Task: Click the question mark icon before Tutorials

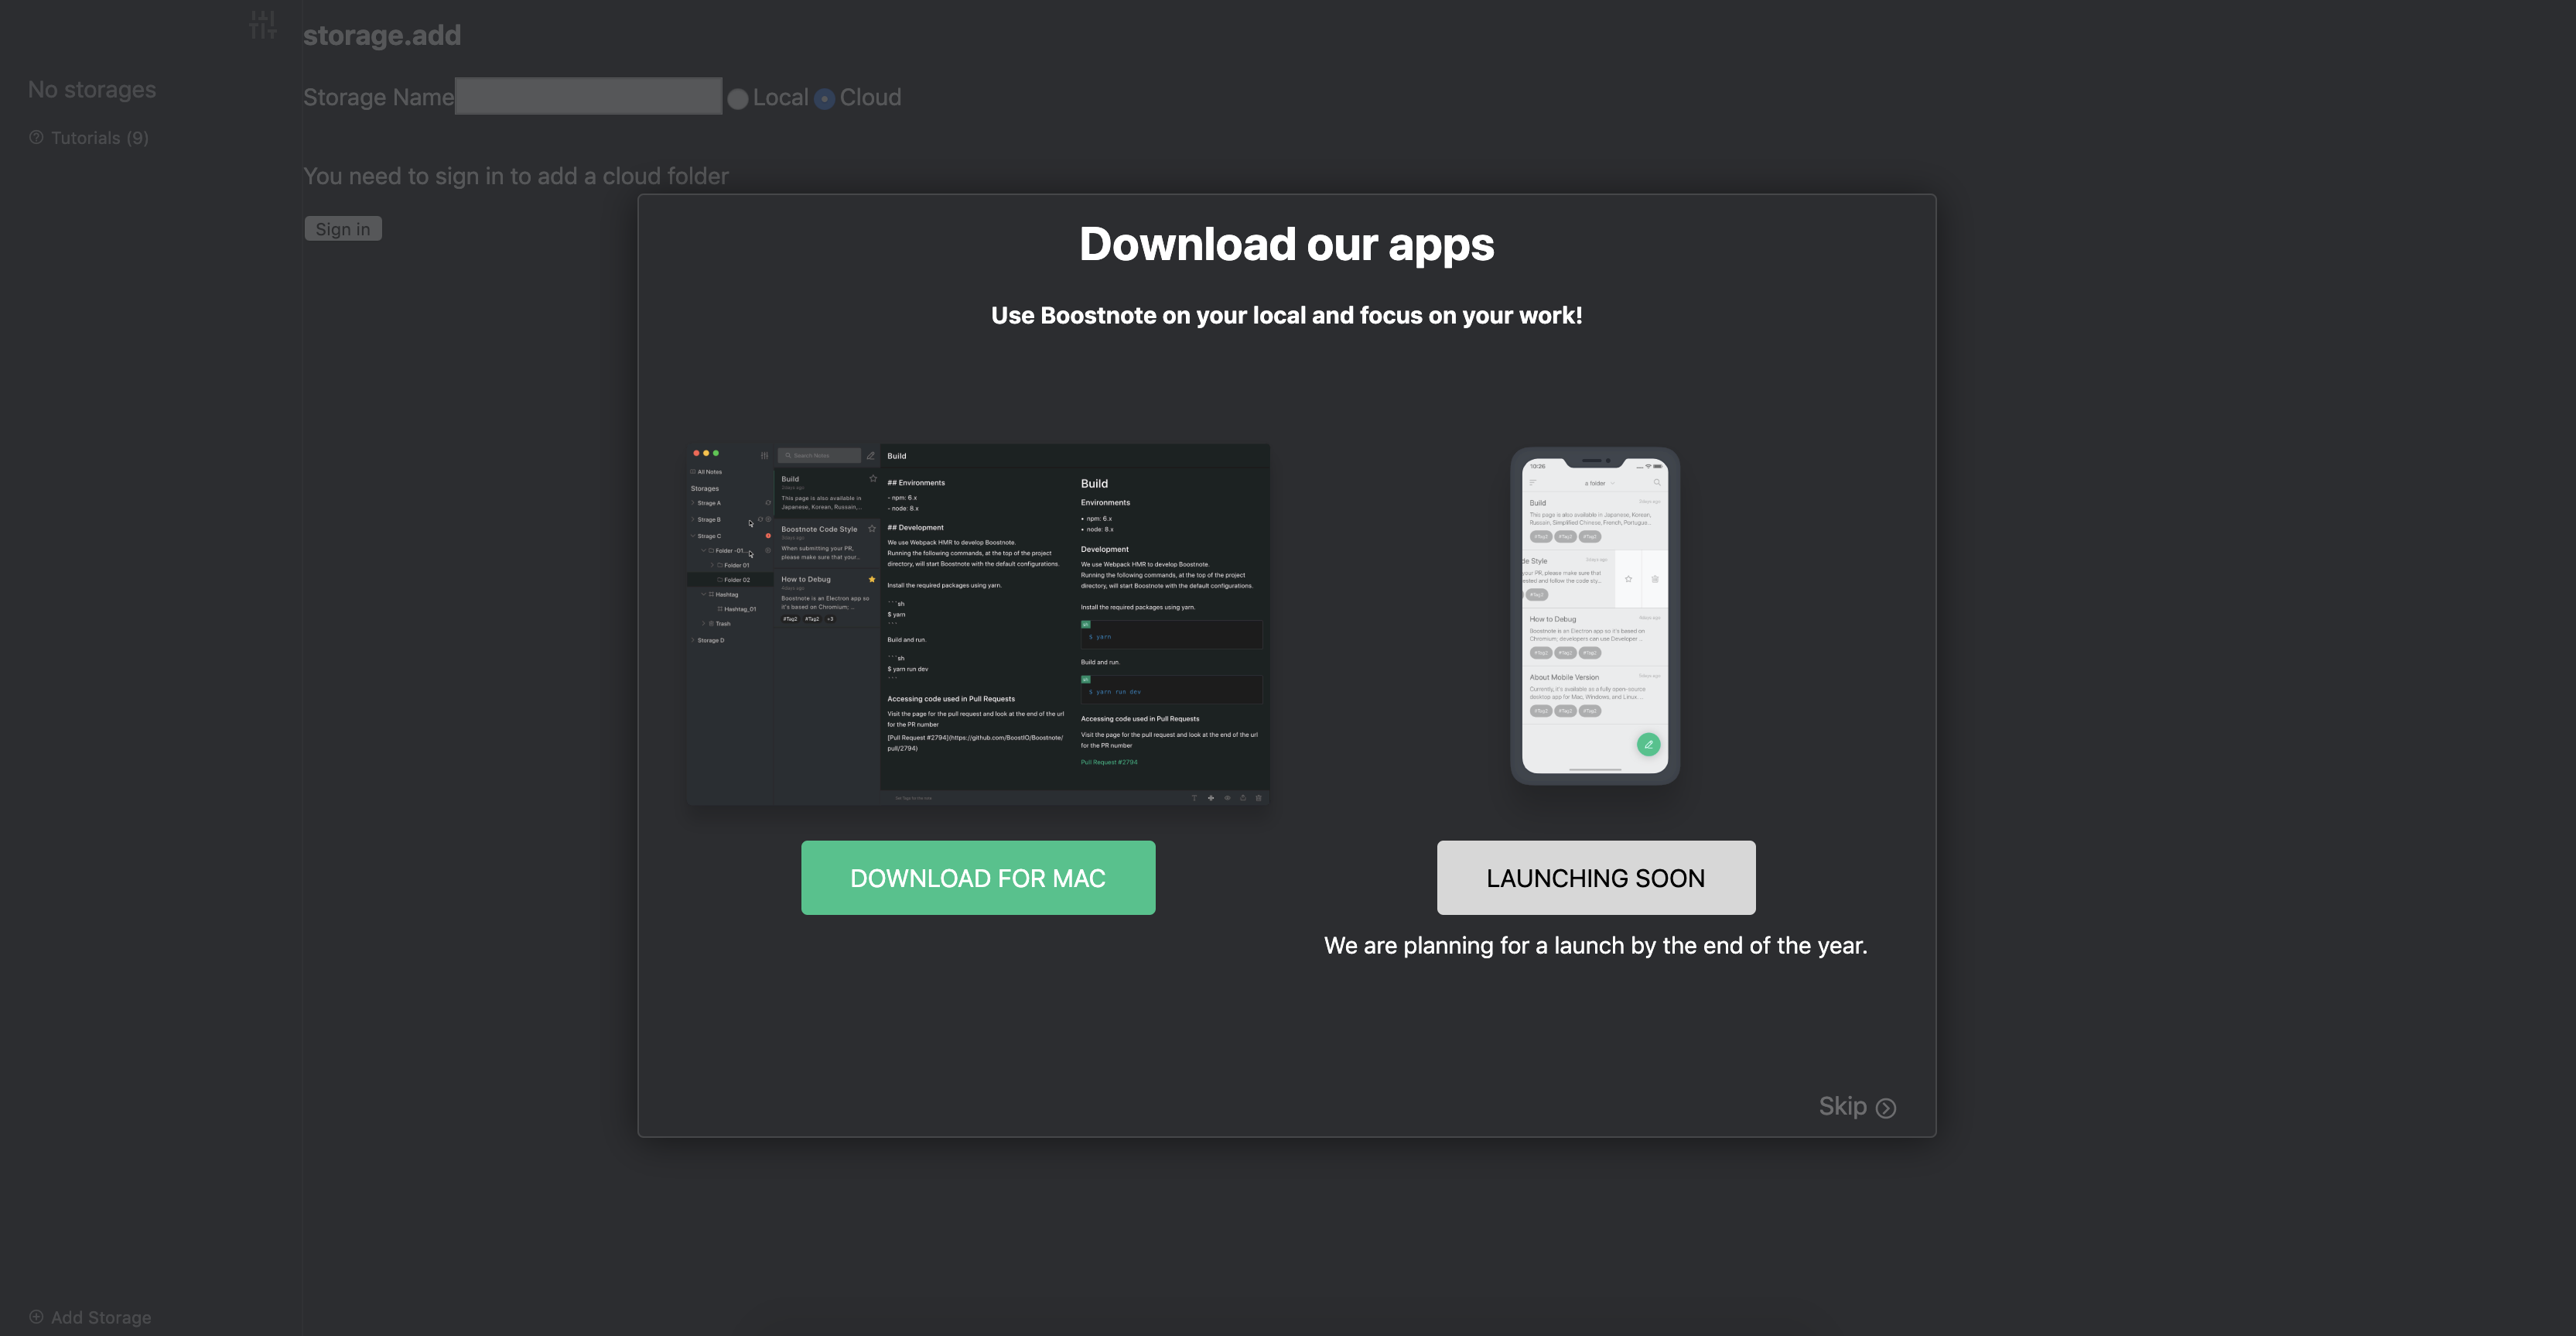Action: (36, 137)
